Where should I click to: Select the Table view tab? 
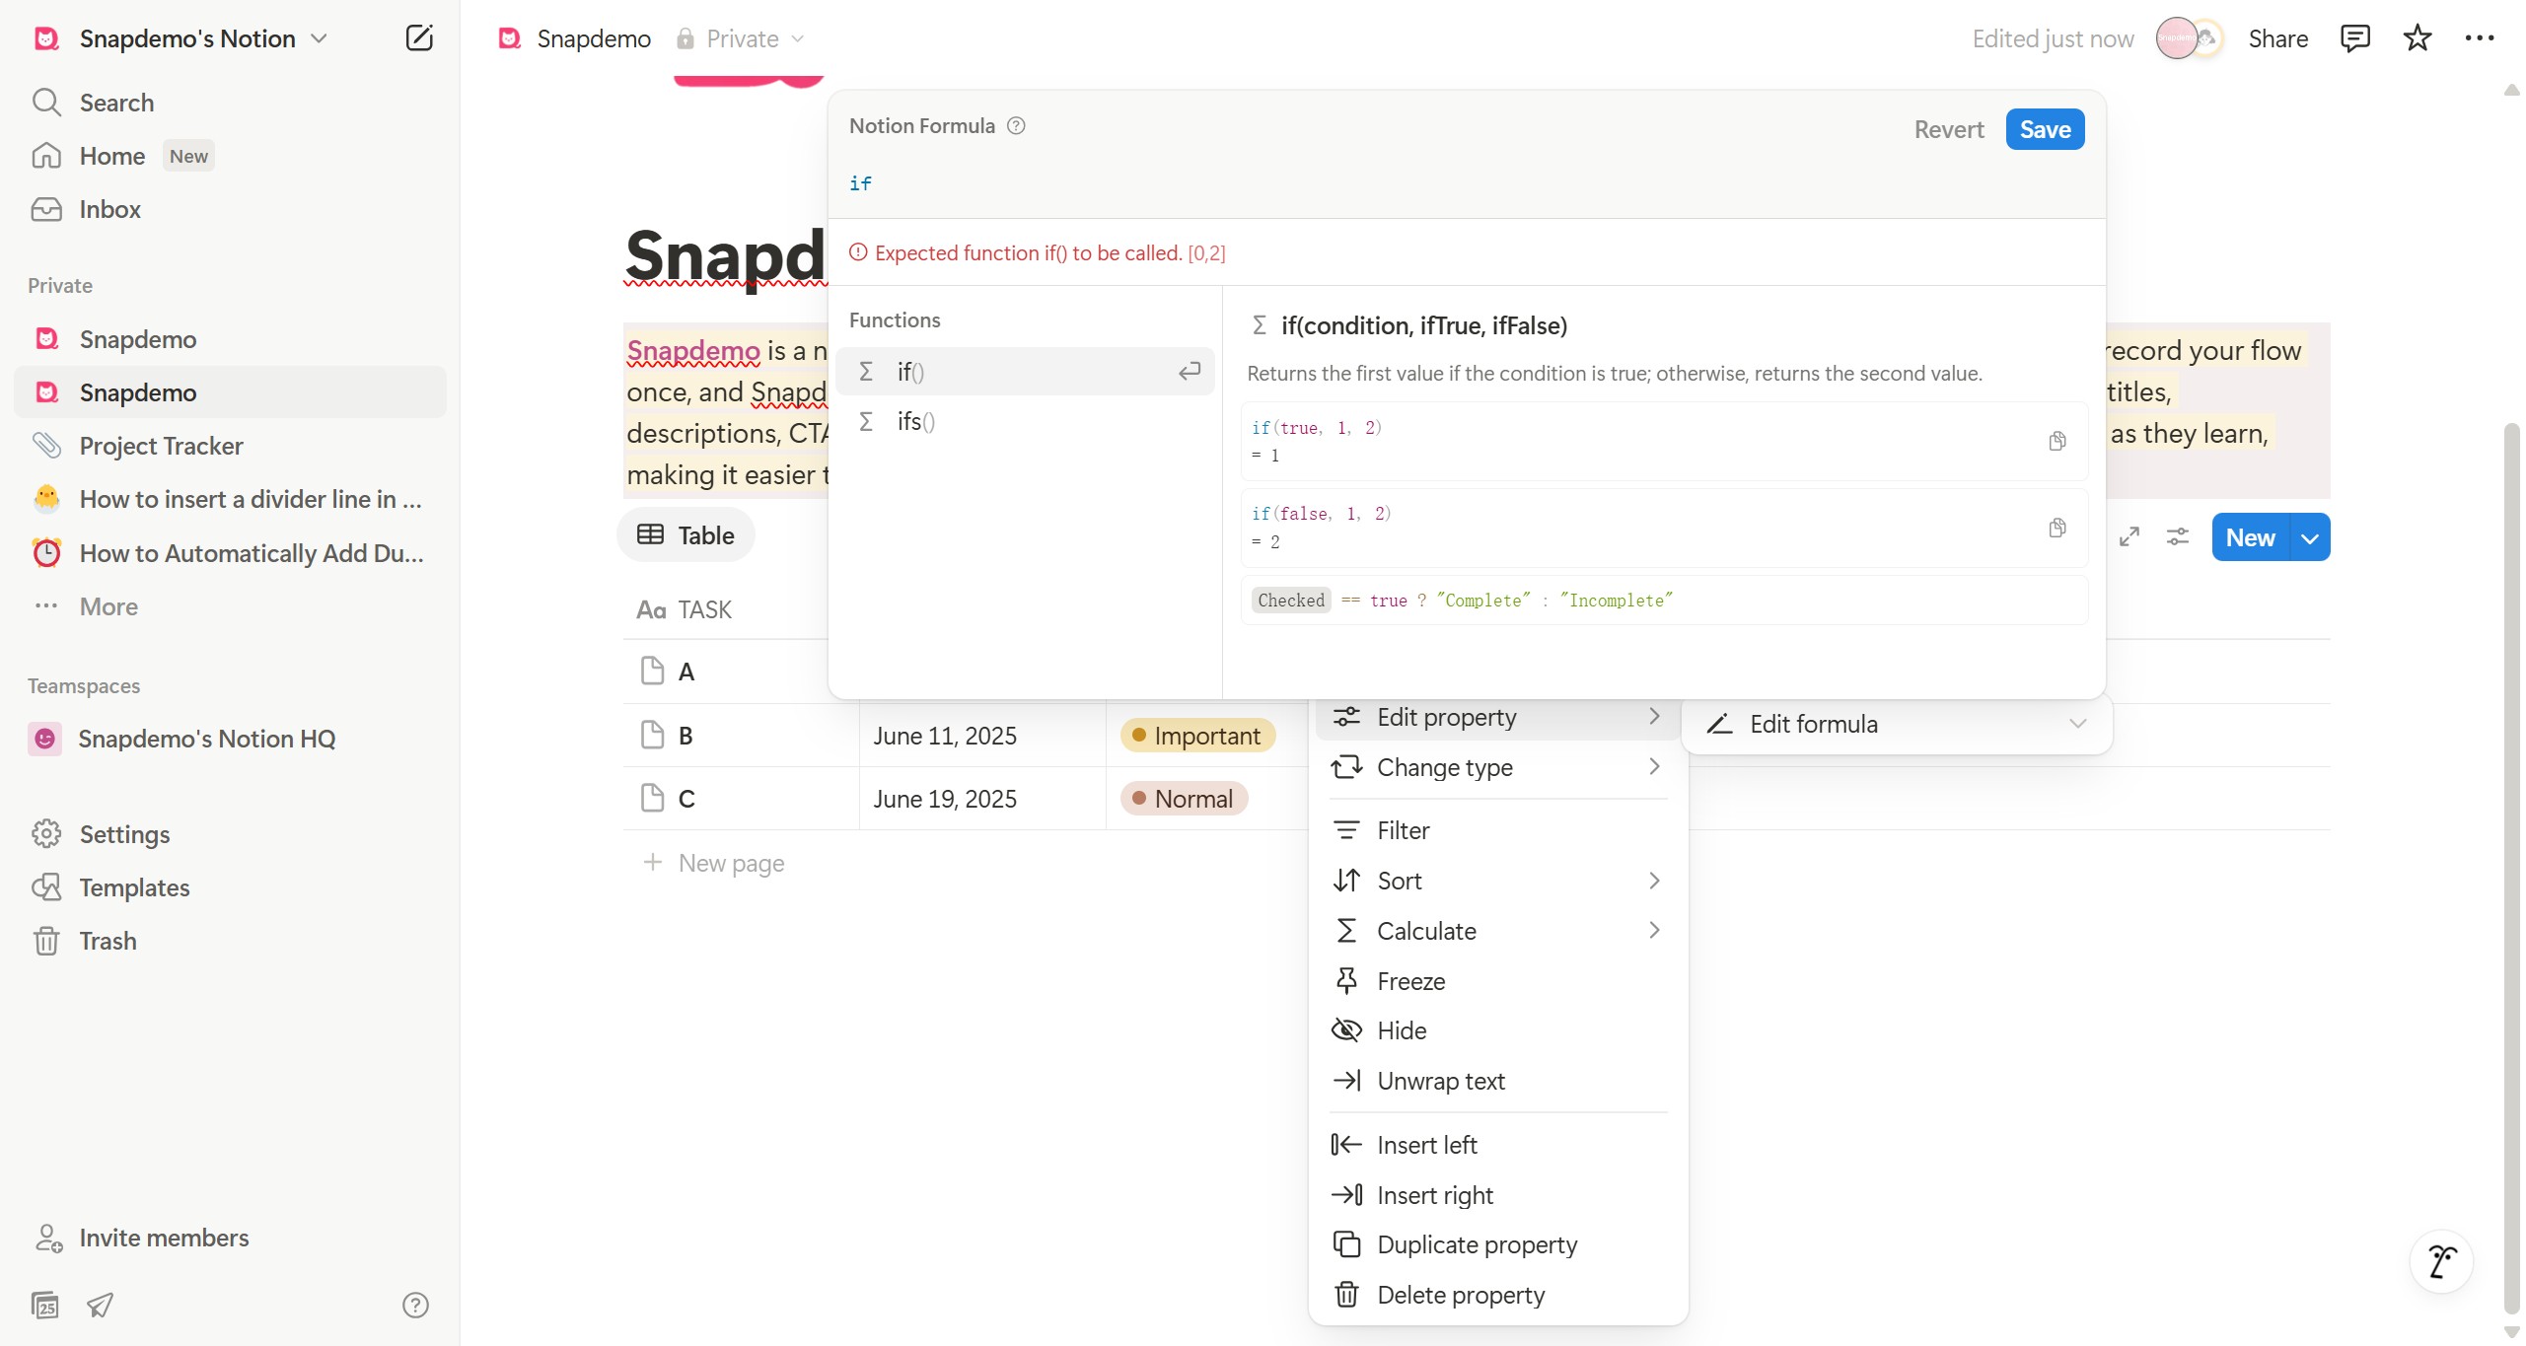pos(686,534)
